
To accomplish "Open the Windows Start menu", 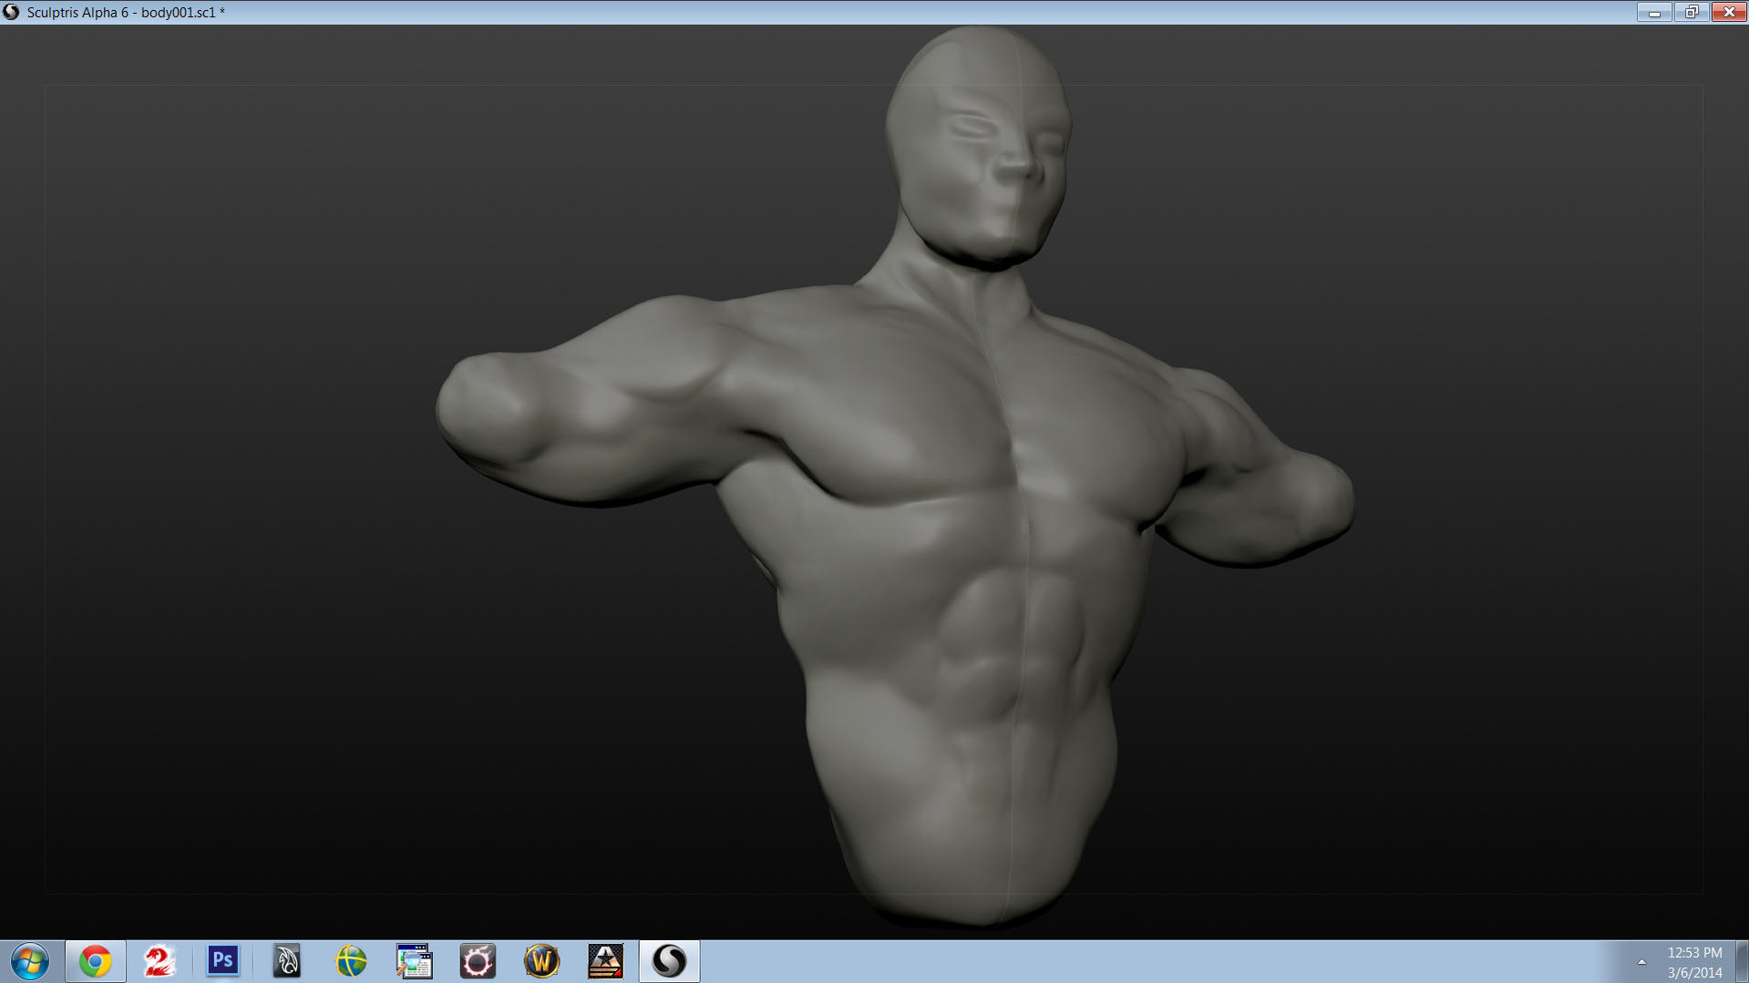I will tap(30, 961).
